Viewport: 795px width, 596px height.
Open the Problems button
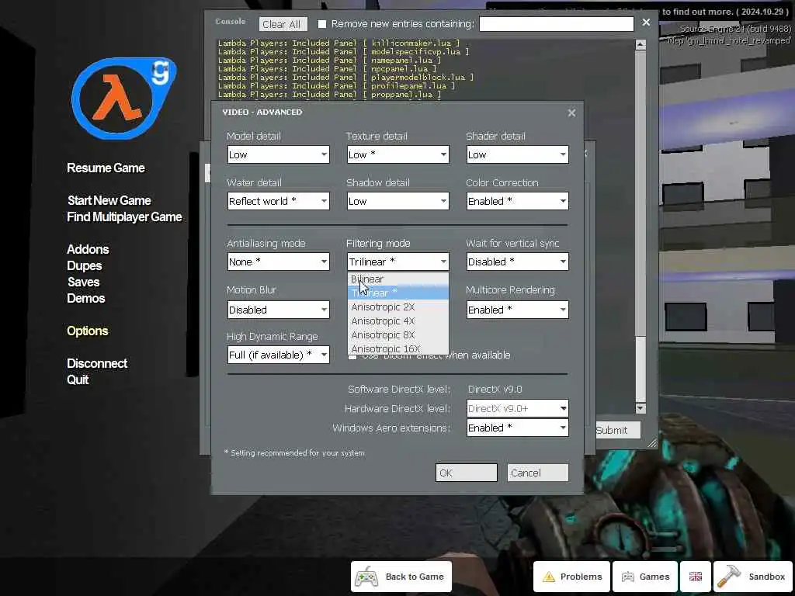coord(571,577)
